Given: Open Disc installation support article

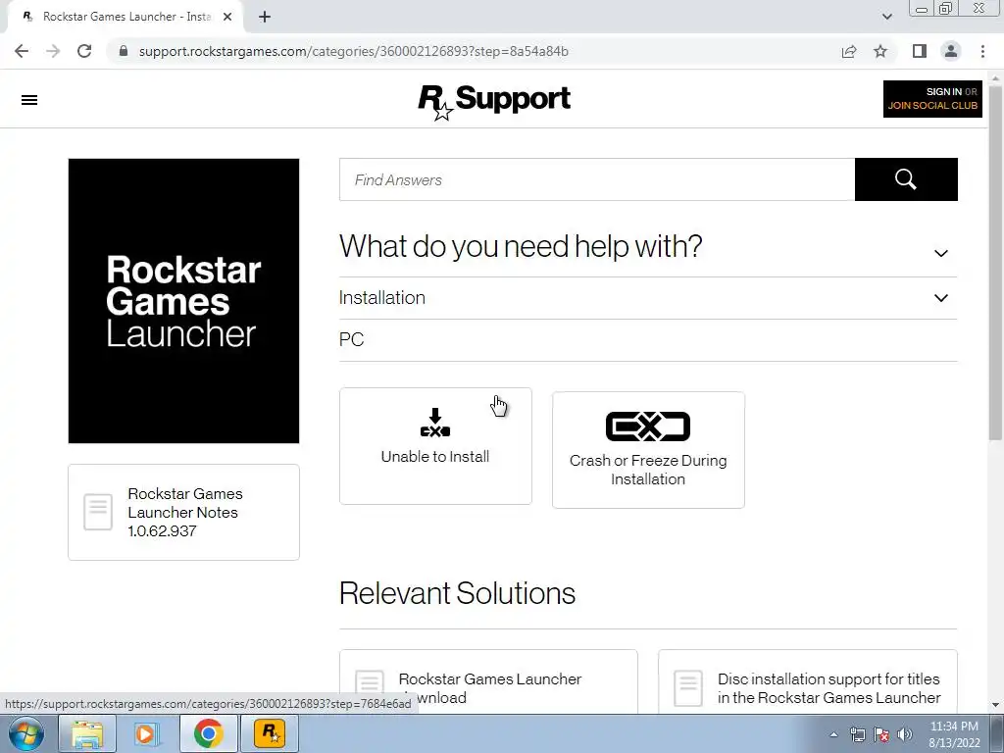Looking at the screenshot, I should tap(808, 682).
